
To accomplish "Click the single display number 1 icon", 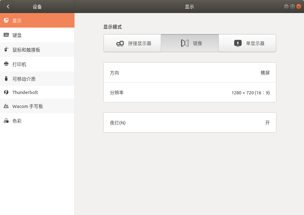I will 238,43.
